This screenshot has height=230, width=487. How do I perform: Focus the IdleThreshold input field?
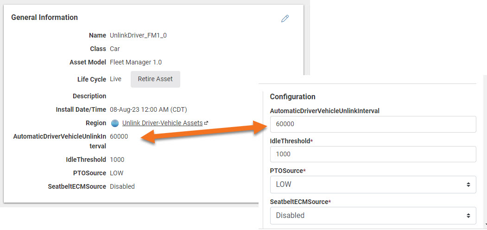pos(373,154)
